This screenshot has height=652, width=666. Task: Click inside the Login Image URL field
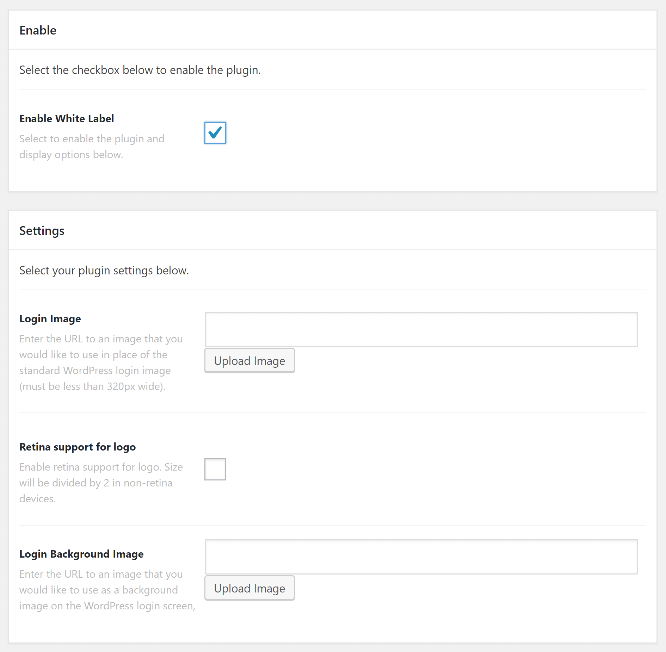(421, 329)
